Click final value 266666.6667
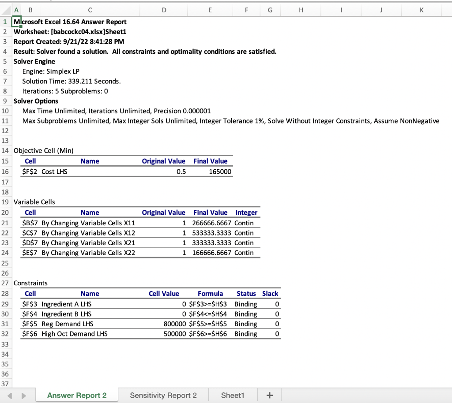452x403 pixels. (x=211, y=223)
